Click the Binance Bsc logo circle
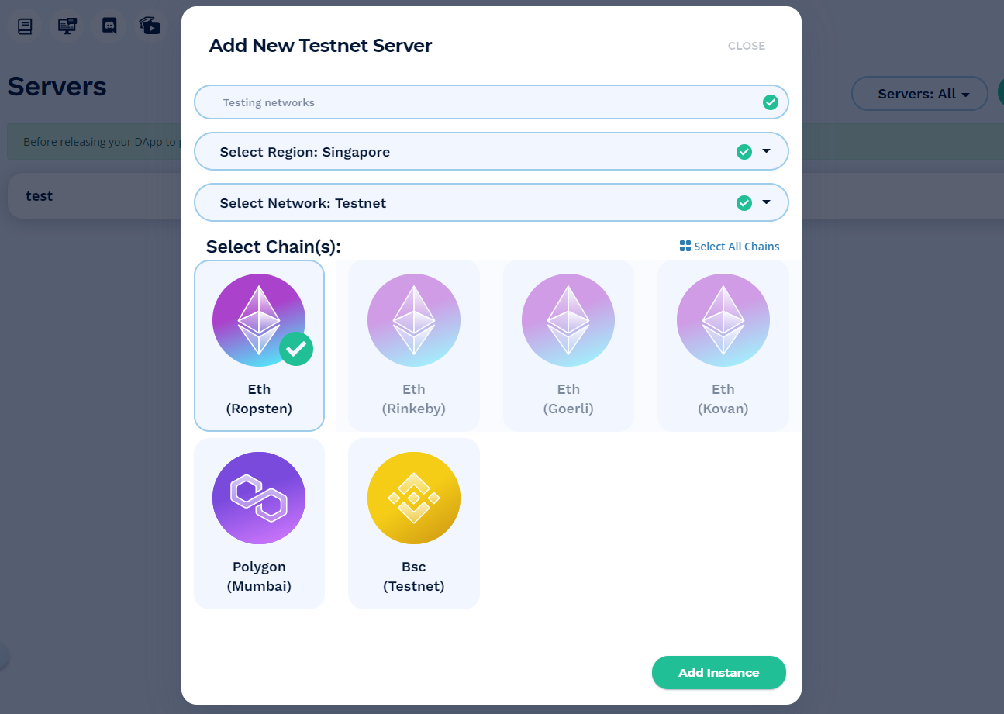Image resolution: width=1004 pixels, height=714 pixels. 414,498
